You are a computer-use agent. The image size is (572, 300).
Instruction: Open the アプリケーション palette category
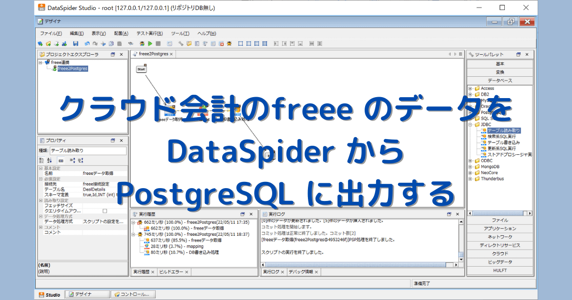click(x=500, y=229)
